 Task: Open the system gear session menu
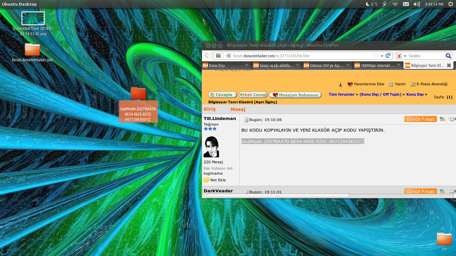pyautogui.click(x=450, y=4)
